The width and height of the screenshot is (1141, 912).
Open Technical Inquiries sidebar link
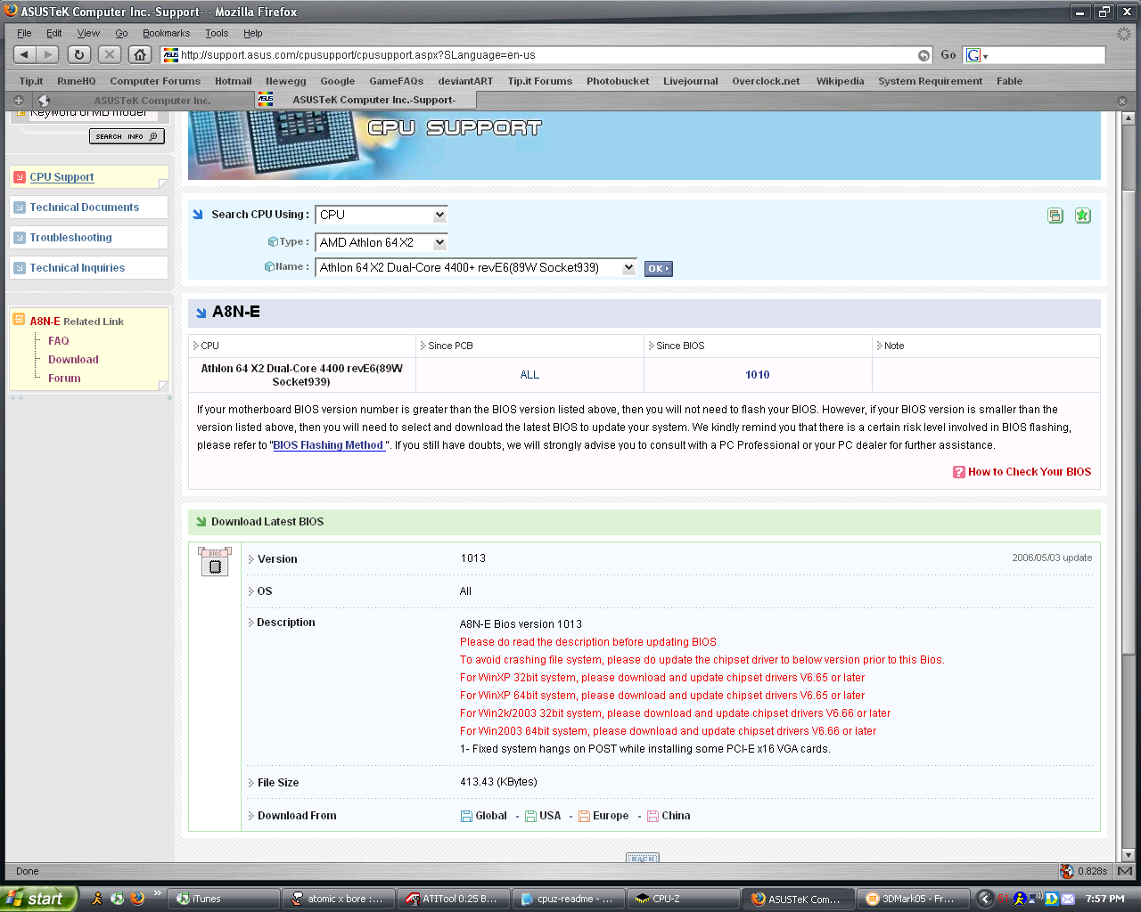point(78,268)
